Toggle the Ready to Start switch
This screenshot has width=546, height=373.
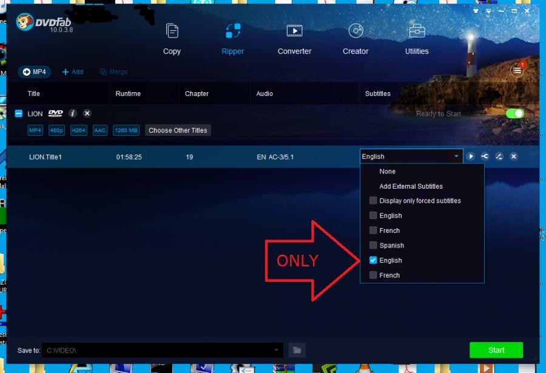pos(514,113)
